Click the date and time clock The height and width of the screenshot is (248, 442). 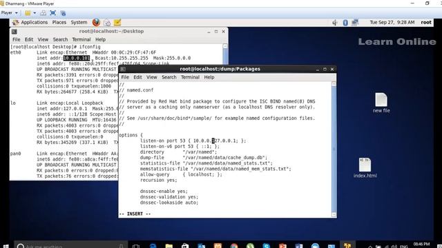pyautogui.click(x=392, y=22)
